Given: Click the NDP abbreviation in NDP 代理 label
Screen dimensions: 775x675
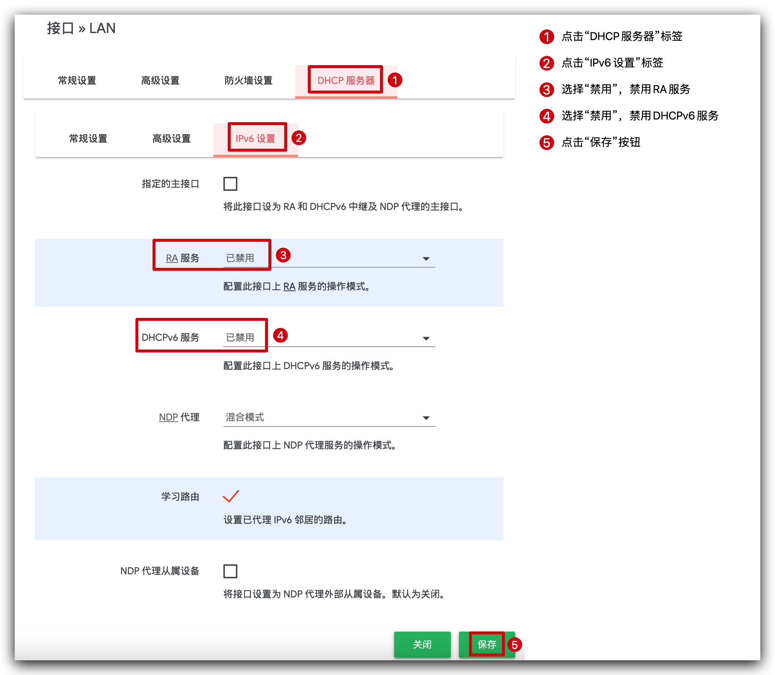Looking at the screenshot, I should (x=169, y=417).
